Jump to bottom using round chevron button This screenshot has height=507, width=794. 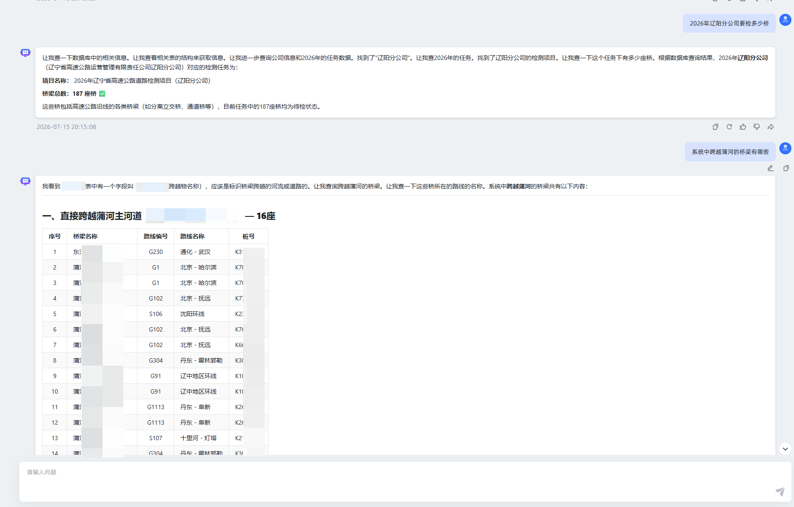(785, 449)
